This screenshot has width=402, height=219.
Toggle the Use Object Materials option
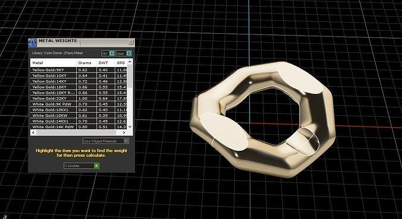[x=106, y=141]
